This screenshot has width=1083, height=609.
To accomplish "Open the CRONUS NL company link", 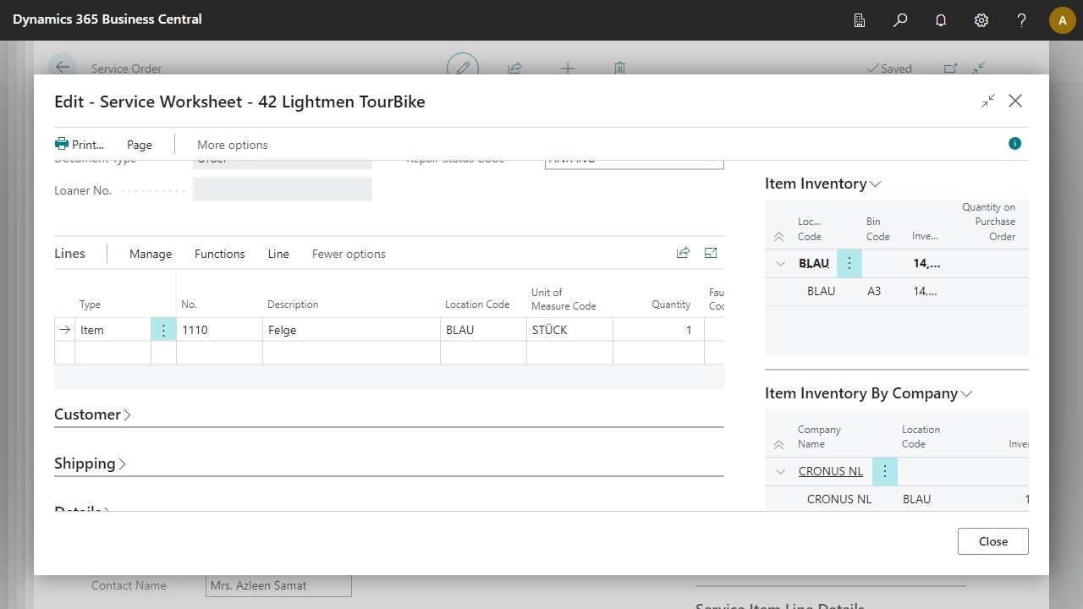I will [830, 472].
